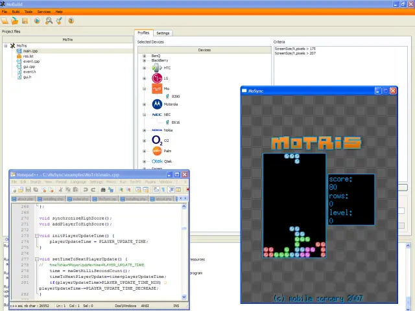
Task: Expand the HTC device node
Action: coord(145,67)
